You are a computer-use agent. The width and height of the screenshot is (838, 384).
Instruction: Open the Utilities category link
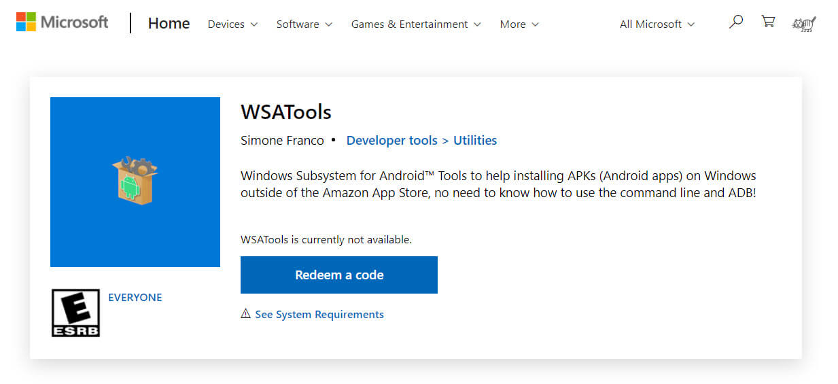coord(475,141)
